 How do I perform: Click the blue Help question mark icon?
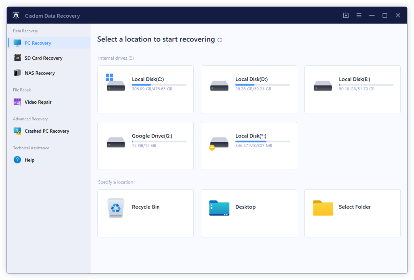click(x=17, y=160)
